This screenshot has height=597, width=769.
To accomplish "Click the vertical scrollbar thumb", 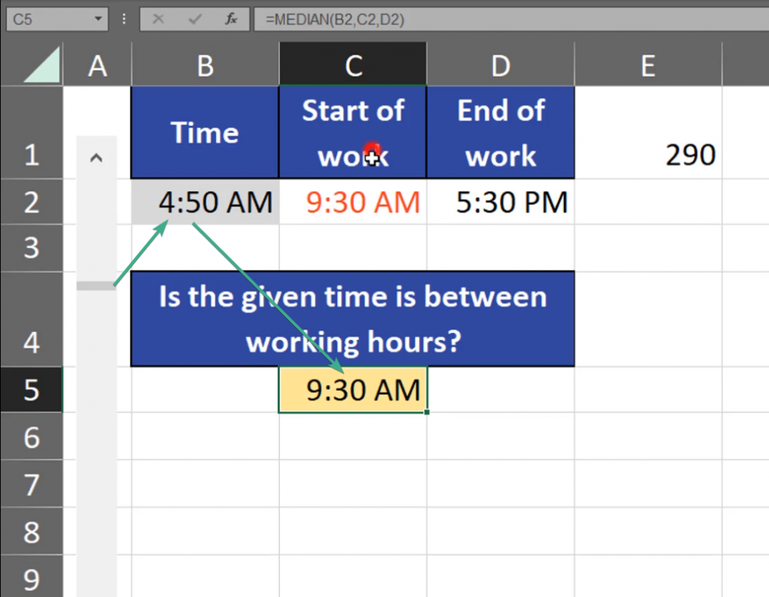I will tap(96, 285).
